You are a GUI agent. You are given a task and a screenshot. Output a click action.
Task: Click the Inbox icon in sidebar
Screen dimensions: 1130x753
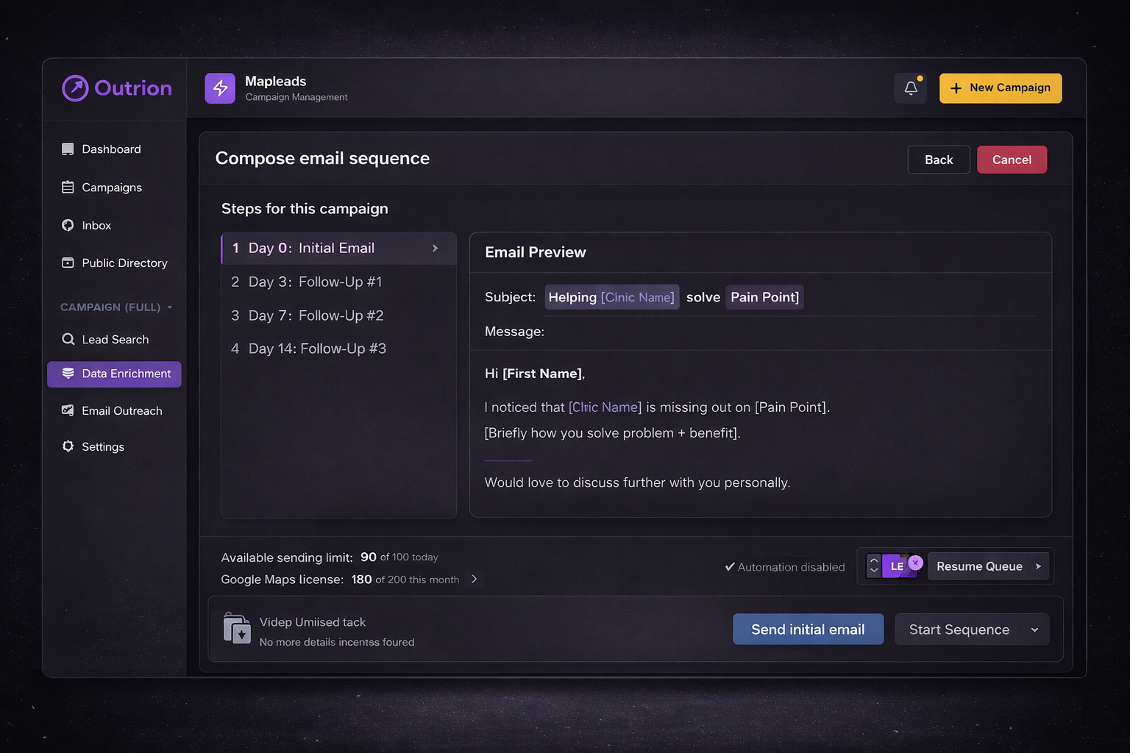click(x=68, y=225)
